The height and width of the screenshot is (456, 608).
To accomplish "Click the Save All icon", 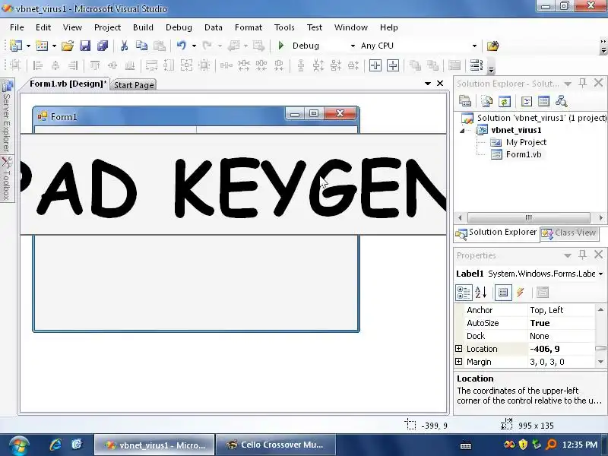I will pyautogui.click(x=103, y=46).
